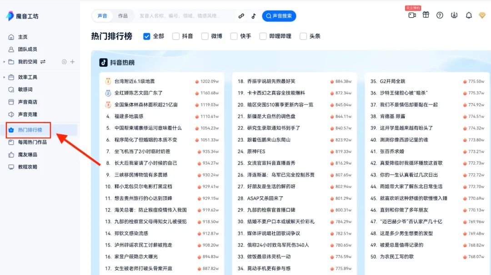
Task: Switch to the 声音 tab
Action: pyautogui.click(x=102, y=16)
